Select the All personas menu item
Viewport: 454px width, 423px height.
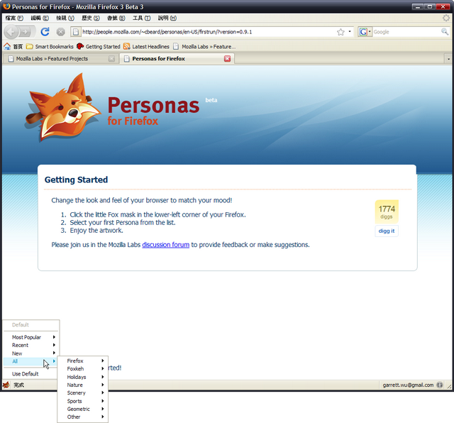coord(31,361)
